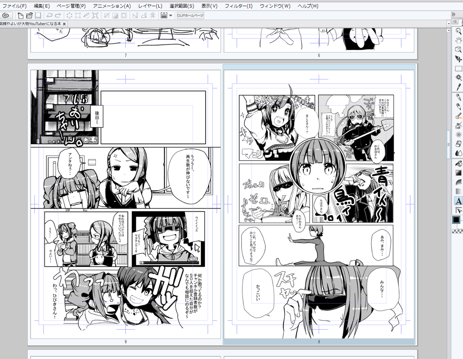Click the CLIP STUDIO spiral logo icon
The image size is (463, 359).
point(6,15)
